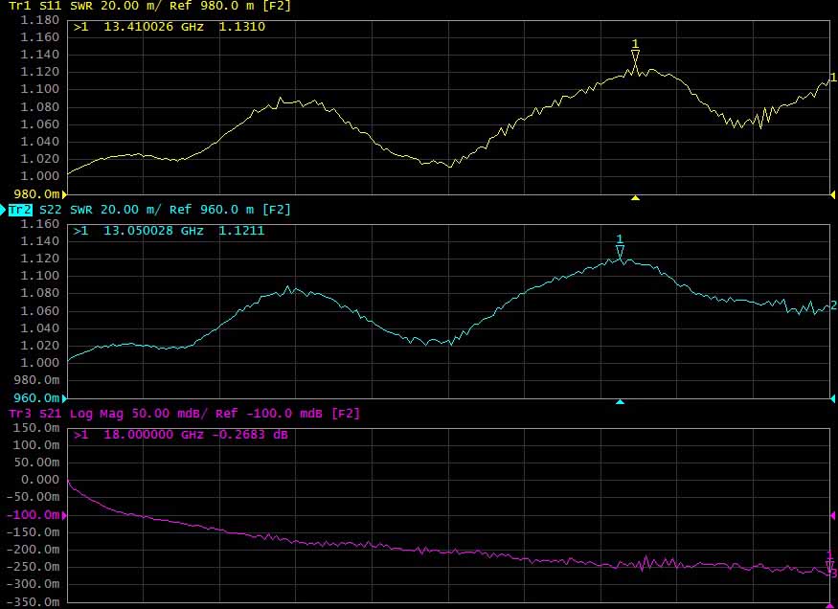Click the active trace arrow beside Tr2
838x609 pixels.
pyautogui.click(x=4, y=210)
